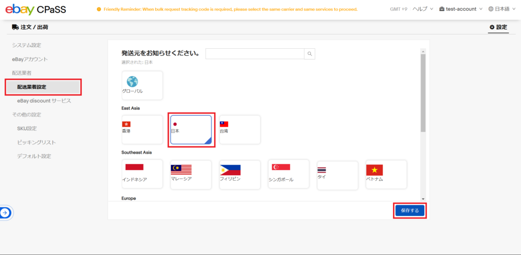Click the 保存する button
The height and width of the screenshot is (255, 521).
[x=410, y=211]
